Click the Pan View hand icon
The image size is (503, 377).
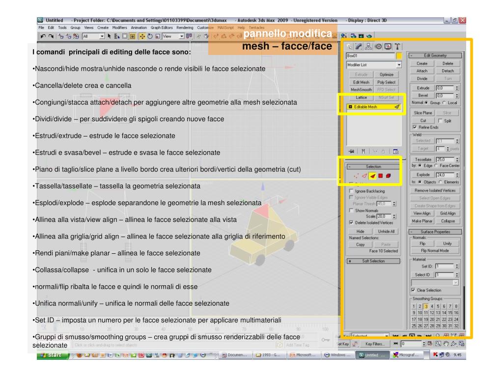click(x=446, y=344)
